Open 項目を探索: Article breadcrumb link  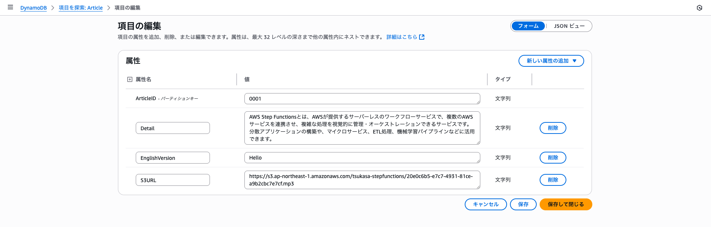coord(80,8)
